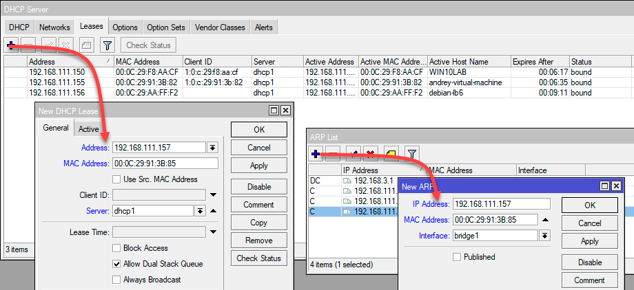Switch to the DHCP tab

tap(19, 27)
